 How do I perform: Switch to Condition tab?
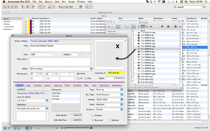pos(77,86)
